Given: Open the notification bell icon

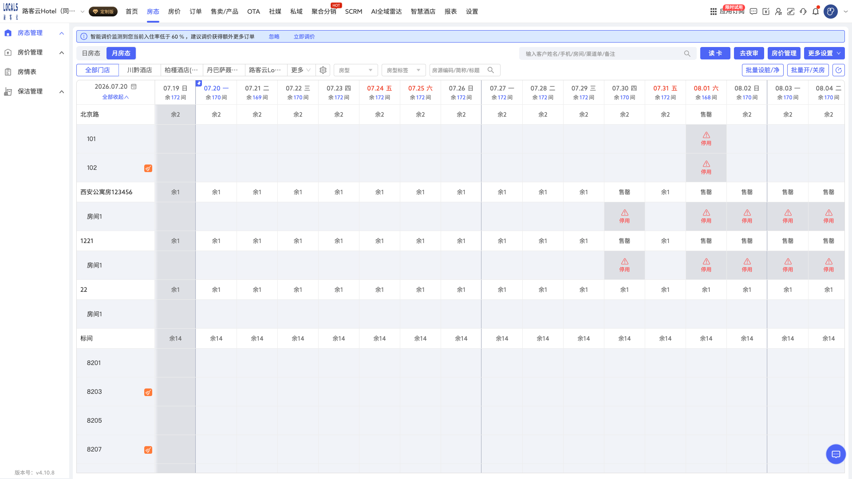Looking at the screenshot, I should pyautogui.click(x=816, y=12).
